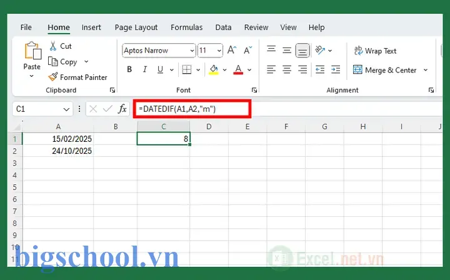The width and height of the screenshot is (450, 280).
Task: Open Clipboard dialog launcher
Action: 112,91
